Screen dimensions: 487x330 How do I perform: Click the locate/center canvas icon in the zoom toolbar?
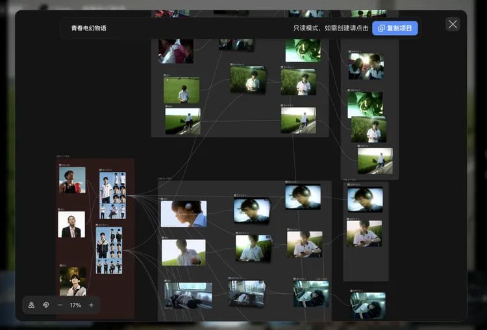31,305
